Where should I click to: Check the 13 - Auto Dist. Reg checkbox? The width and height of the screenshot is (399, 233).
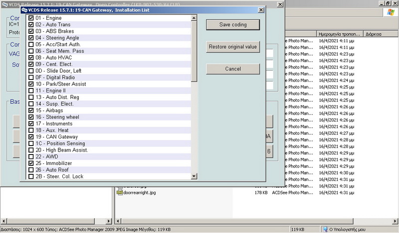(x=31, y=97)
